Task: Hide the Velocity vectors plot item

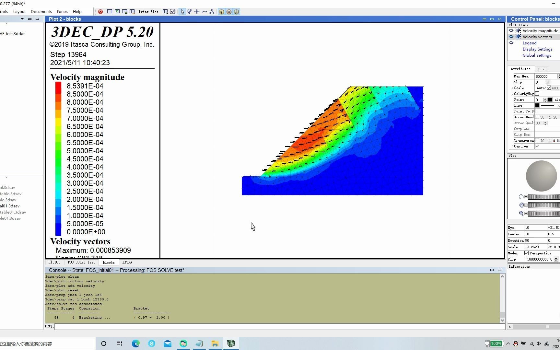Action: pyautogui.click(x=511, y=37)
